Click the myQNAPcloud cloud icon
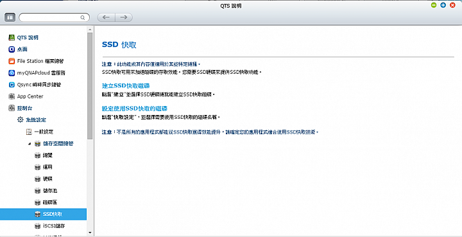This screenshot has height=237, width=462. [12, 73]
